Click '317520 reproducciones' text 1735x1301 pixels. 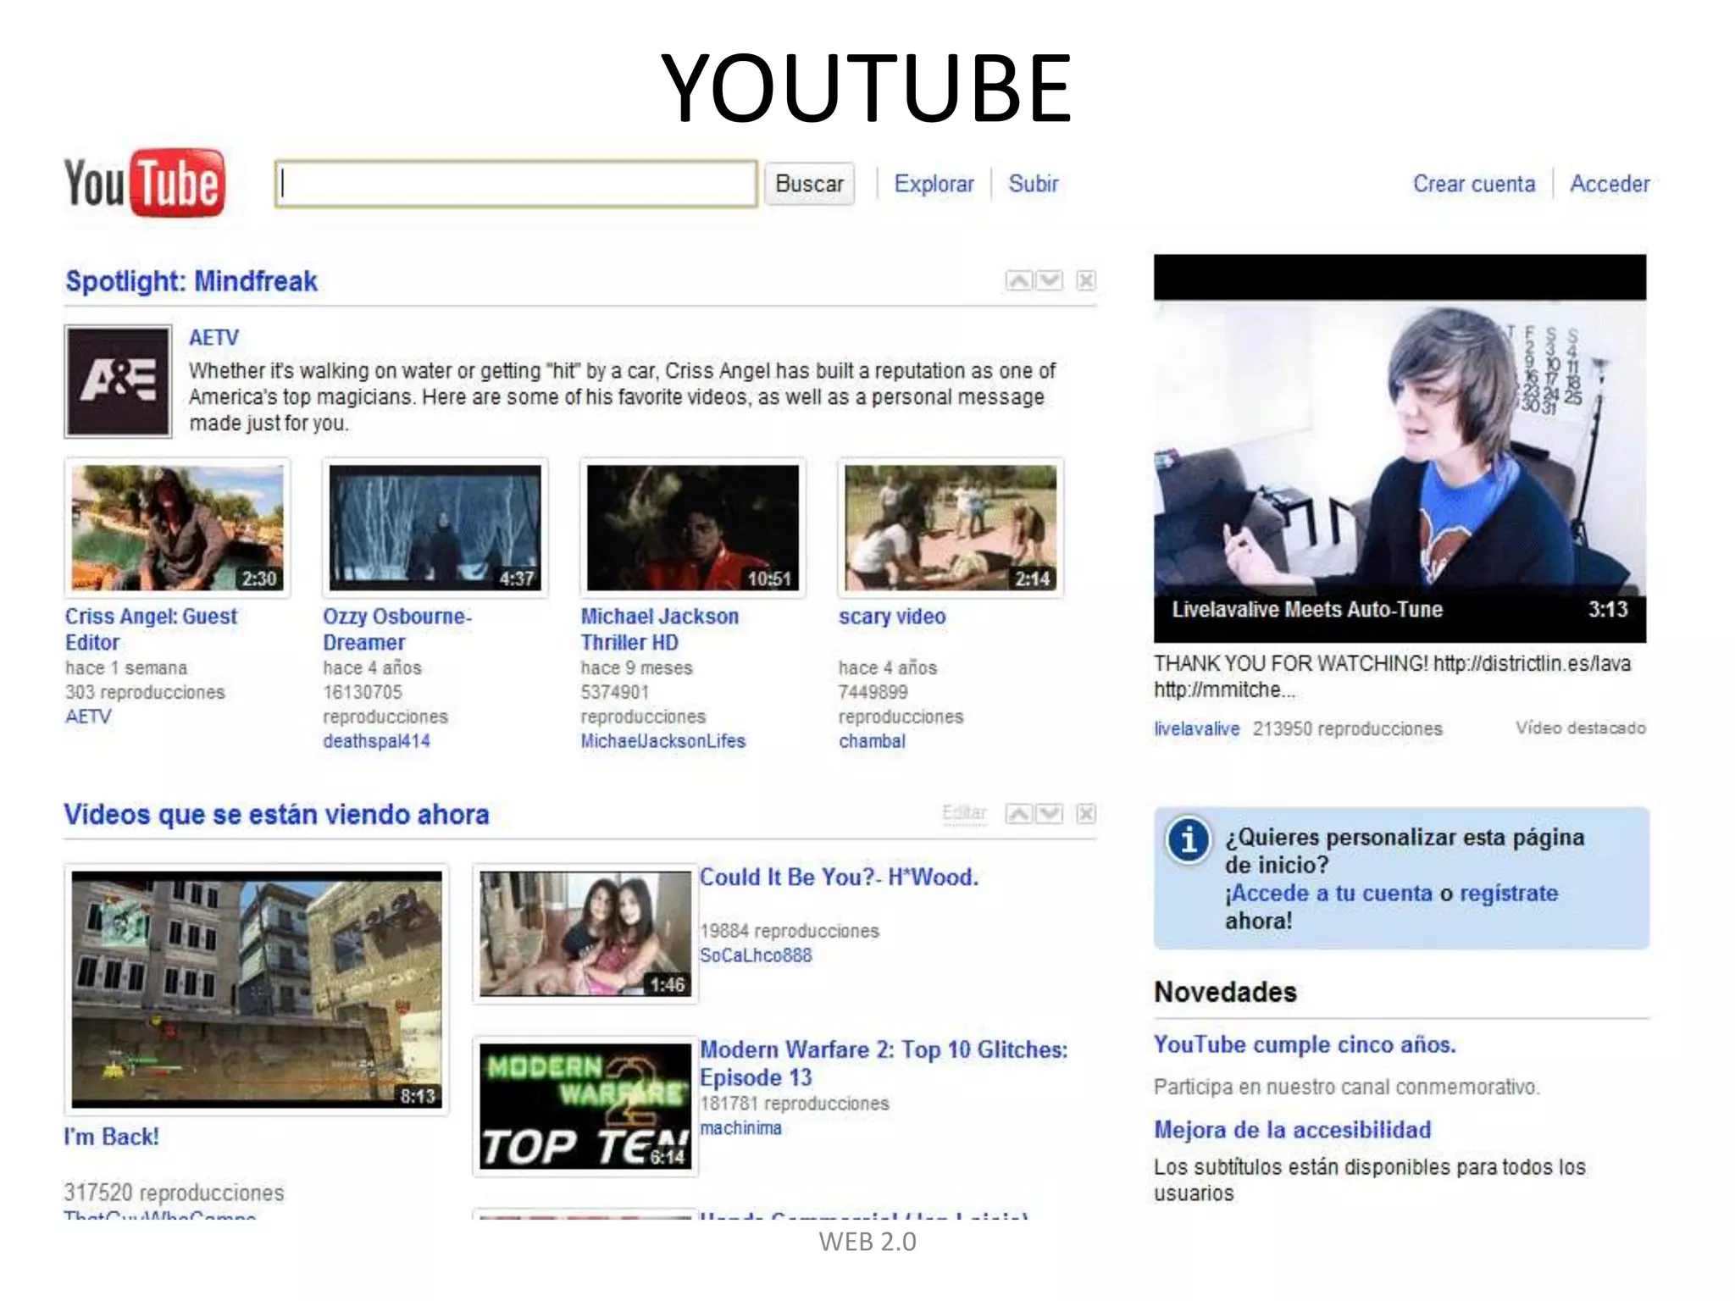(174, 1193)
